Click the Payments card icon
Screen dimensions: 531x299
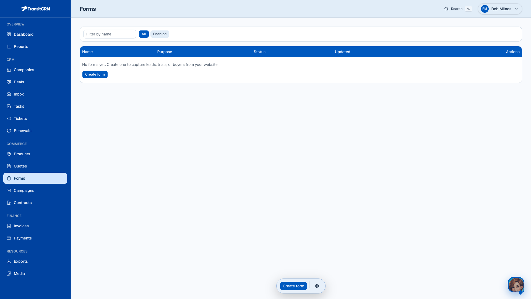(x=9, y=238)
